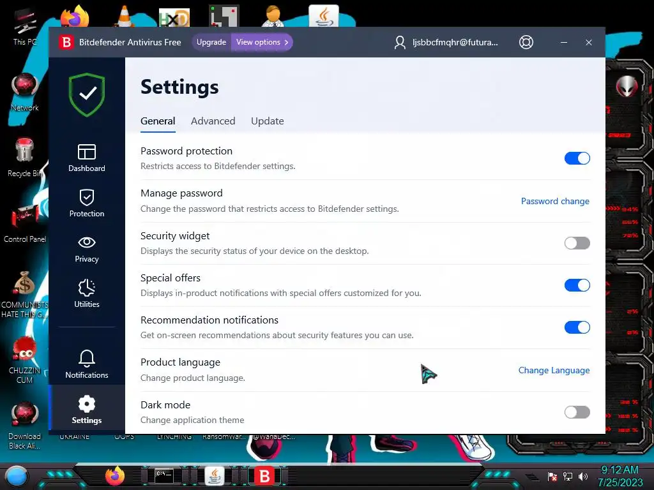Screen dimensions: 654x490
Task: Open the Utilities sidebar section
Action: click(x=87, y=293)
